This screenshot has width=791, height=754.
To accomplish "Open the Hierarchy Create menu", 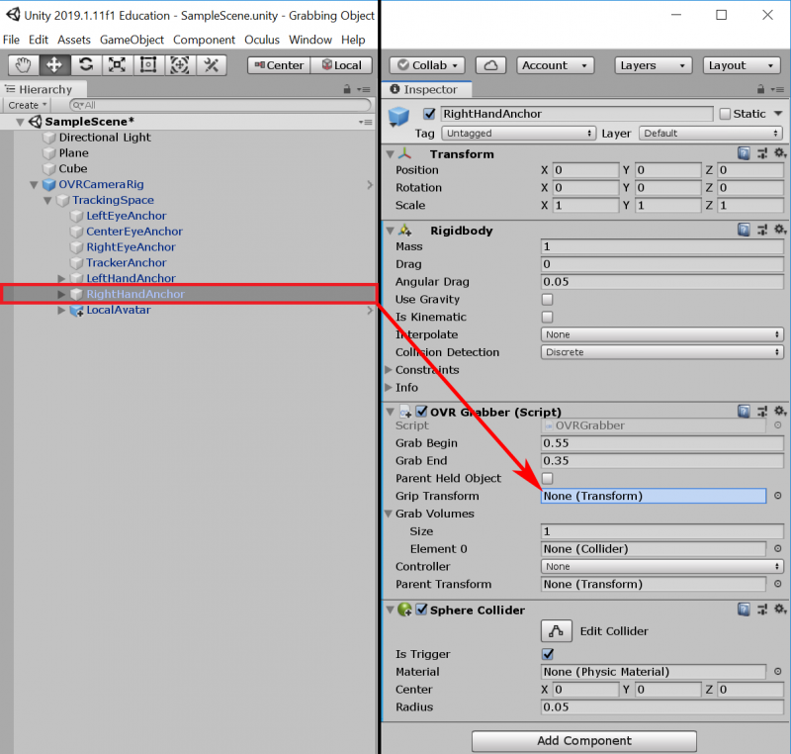I will [28, 105].
